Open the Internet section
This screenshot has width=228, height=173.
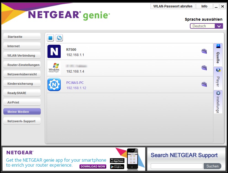coord(22,46)
